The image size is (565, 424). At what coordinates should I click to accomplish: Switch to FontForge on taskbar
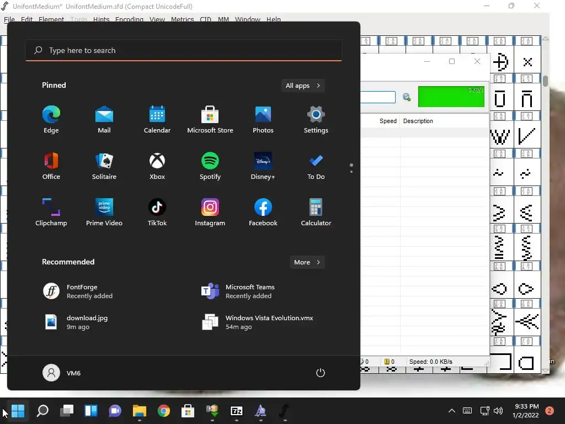pyautogui.click(x=285, y=411)
